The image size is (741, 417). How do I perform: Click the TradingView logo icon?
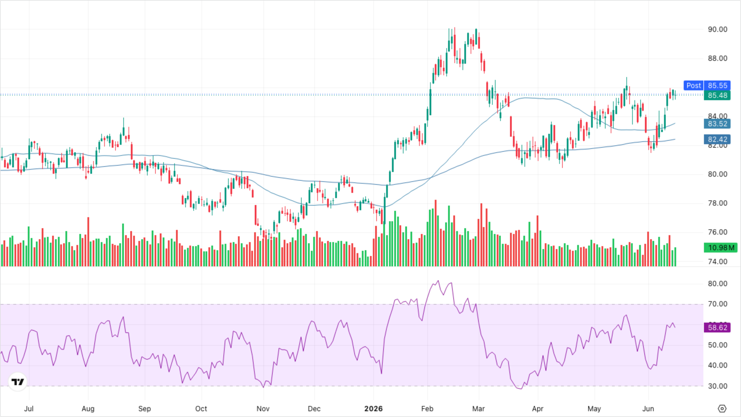(x=18, y=382)
